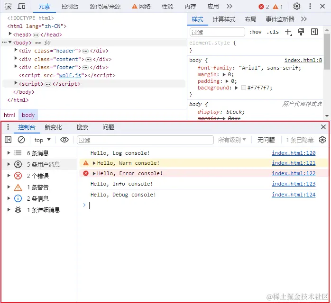Expand margin shorthand in body rule
The image size is (331, 303).
pyautogui.click(x=224, y=75)
